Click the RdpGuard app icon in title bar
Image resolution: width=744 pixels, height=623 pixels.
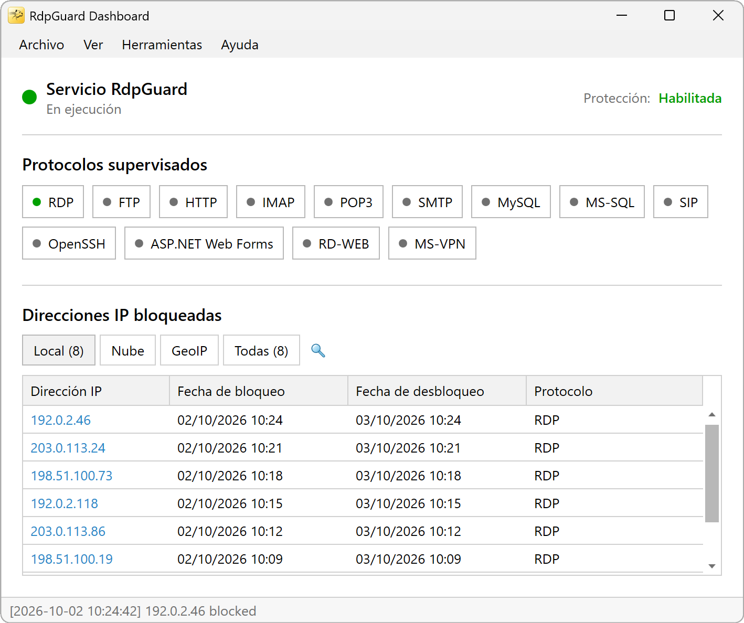coord(16,16)
